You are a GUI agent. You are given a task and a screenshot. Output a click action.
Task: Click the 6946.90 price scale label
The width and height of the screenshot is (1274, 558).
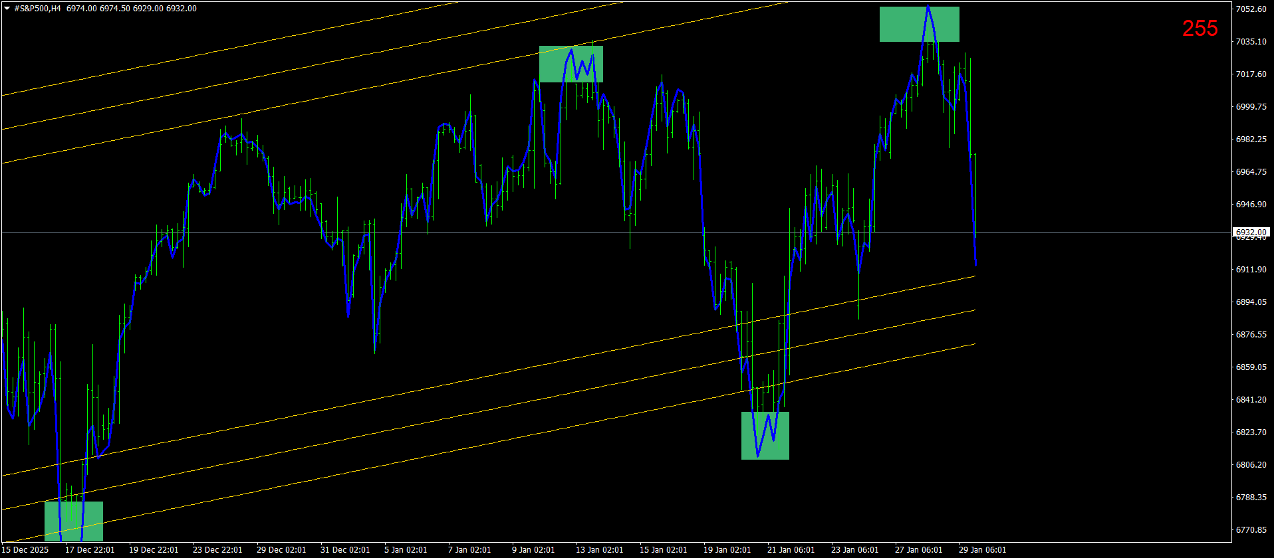pos(1251,204)
